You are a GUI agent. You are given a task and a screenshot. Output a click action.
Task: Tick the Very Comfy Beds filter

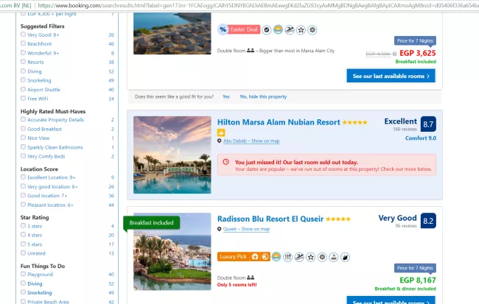24,156
